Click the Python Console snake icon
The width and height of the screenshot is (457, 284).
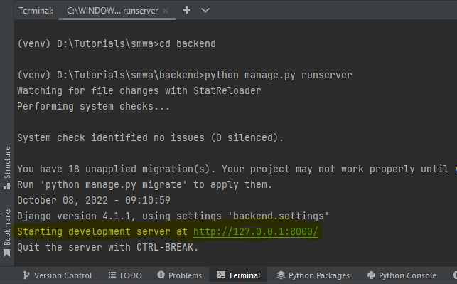371,275
